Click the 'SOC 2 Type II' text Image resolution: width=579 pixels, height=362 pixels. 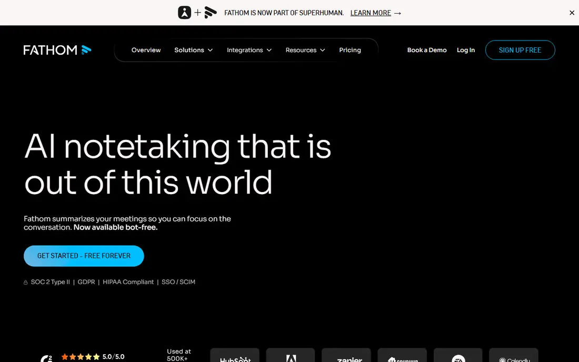point(50,282)
